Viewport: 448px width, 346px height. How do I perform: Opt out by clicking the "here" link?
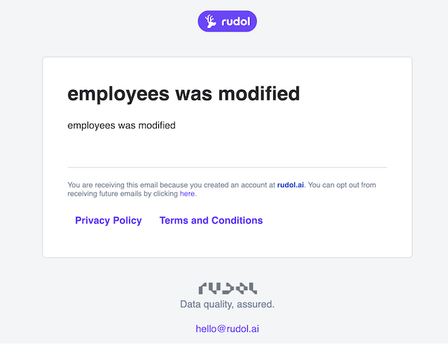click(187, 194)
